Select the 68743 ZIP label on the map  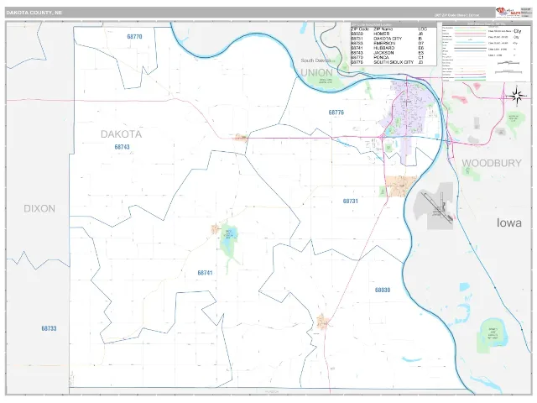[x=122, y=147]
